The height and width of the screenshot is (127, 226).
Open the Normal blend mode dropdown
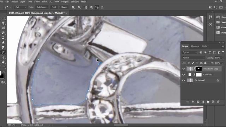click(x=193, y=58)
